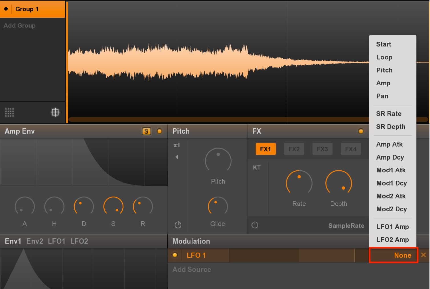Click the small left arrow under x1
Viewport: 430px width, 289px height.
177,157
